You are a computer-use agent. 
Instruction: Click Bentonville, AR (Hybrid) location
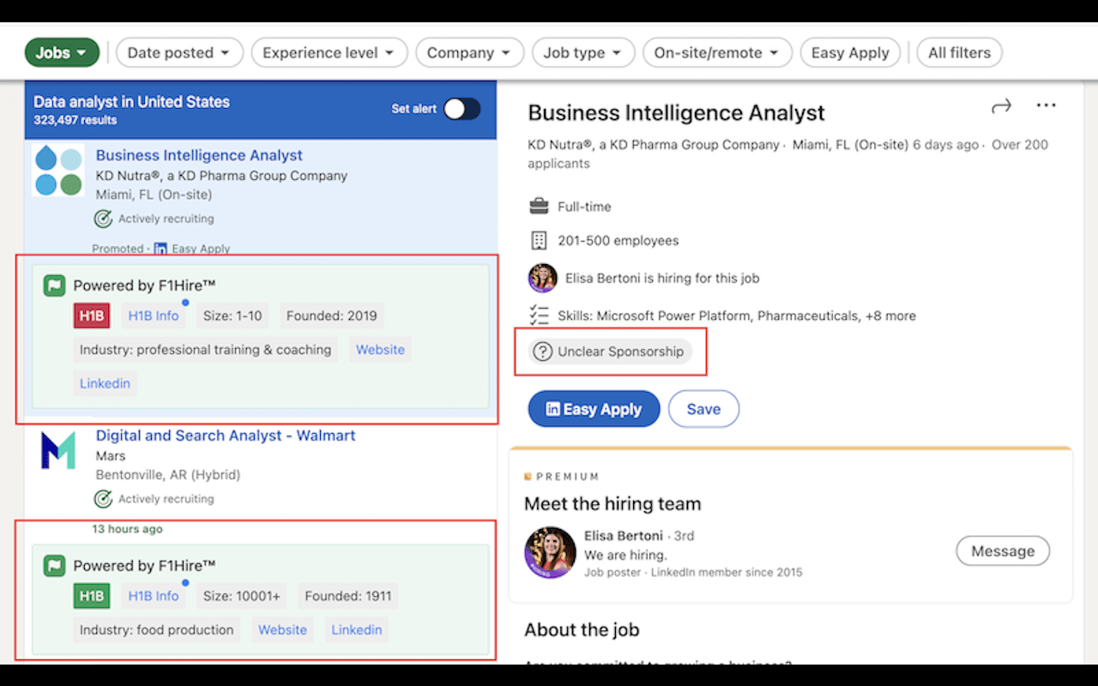point(168,475)
